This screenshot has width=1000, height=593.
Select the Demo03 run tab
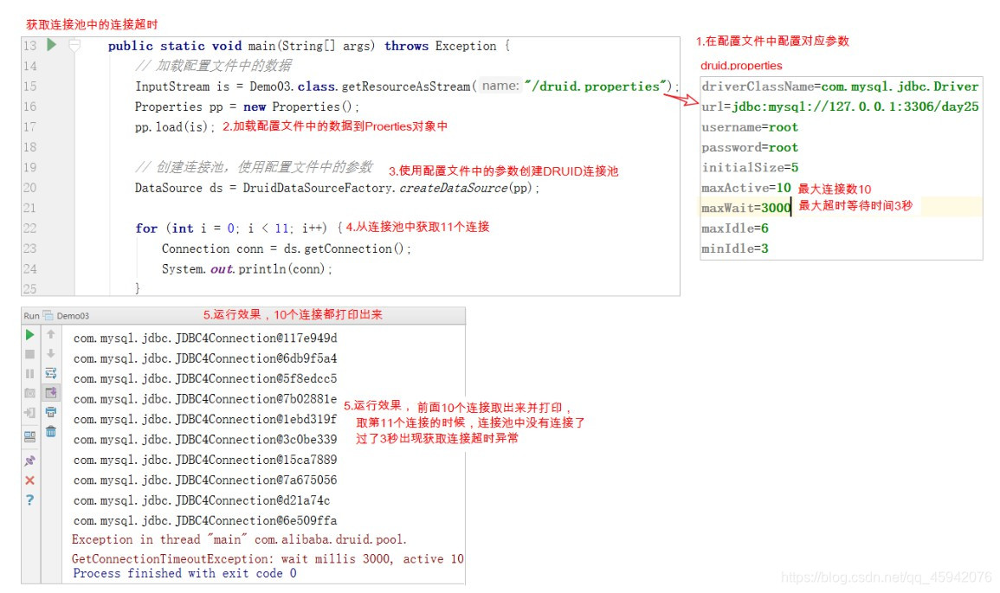click(x=67, y=316)
